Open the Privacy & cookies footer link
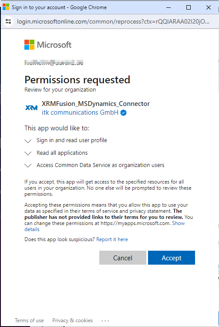219x327 pixels. coord(72,320)
